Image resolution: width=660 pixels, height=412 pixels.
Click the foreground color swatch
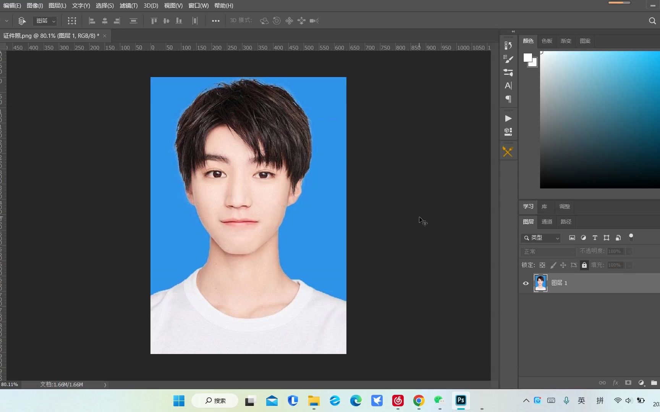point(527,58)
